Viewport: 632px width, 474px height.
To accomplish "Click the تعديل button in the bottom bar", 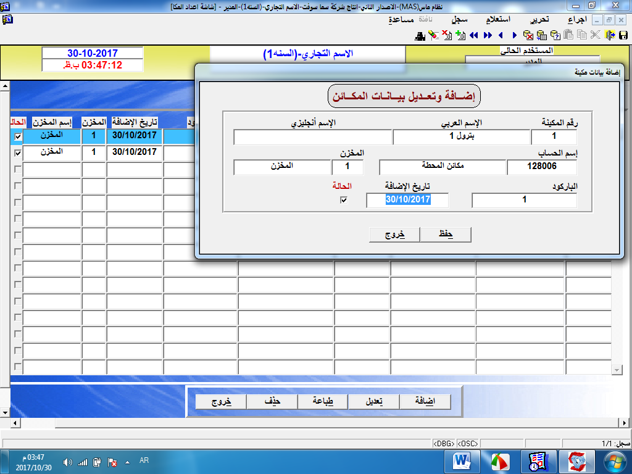I will coord(373,401).
